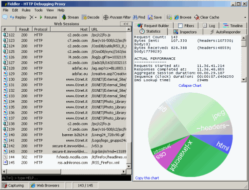
Task: Switch to Filters tab
Action: pyautogui.click(x=186, y=25)
